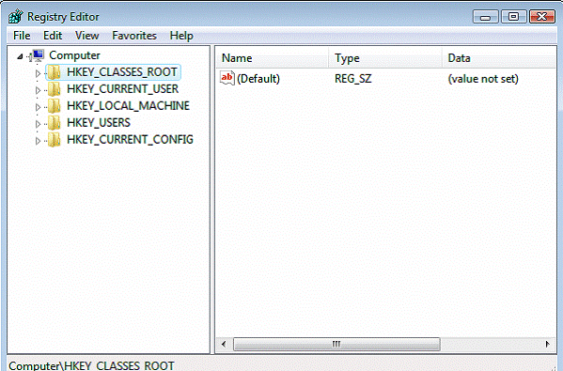
Task: Select the HKEY_CLASSES_ROOT label
Action: point(122,72)
